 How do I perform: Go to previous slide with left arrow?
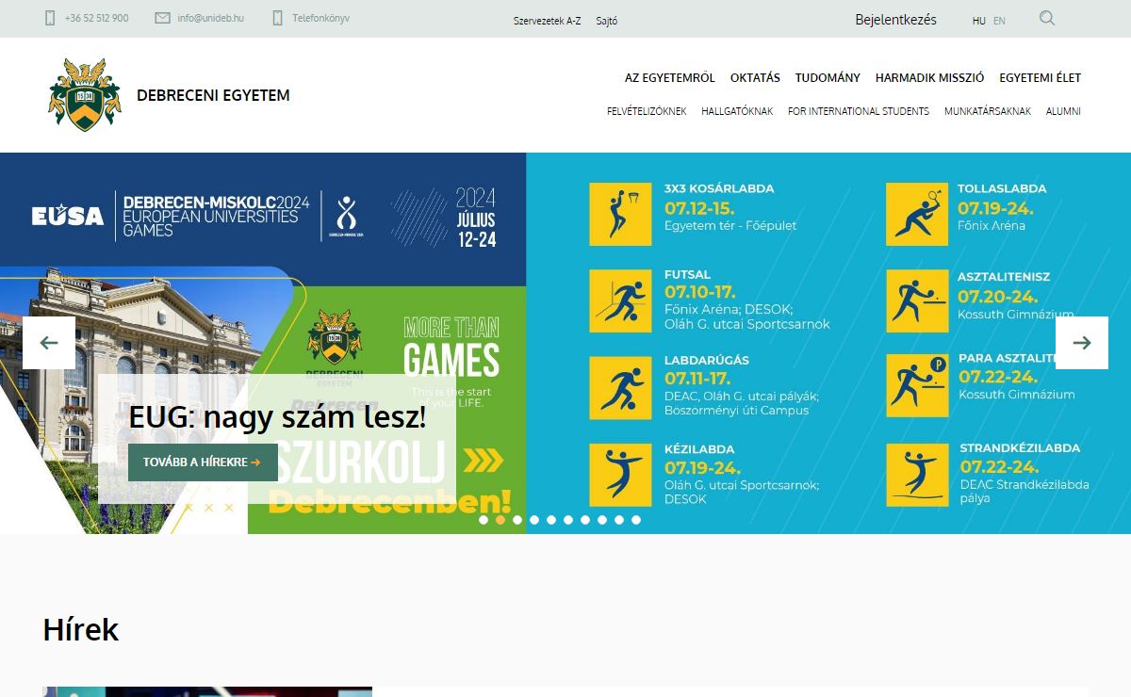click(49, 343)
